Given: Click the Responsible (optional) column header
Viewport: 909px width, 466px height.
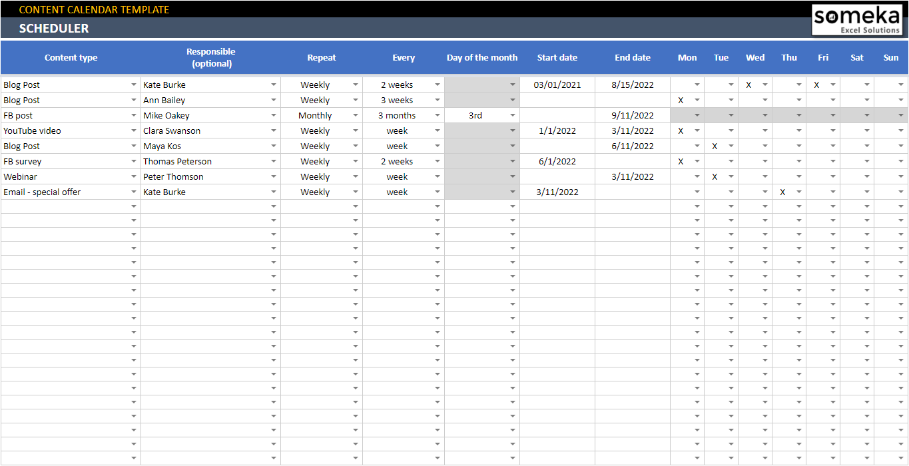Looking at the screenshot, I should 210,58.
